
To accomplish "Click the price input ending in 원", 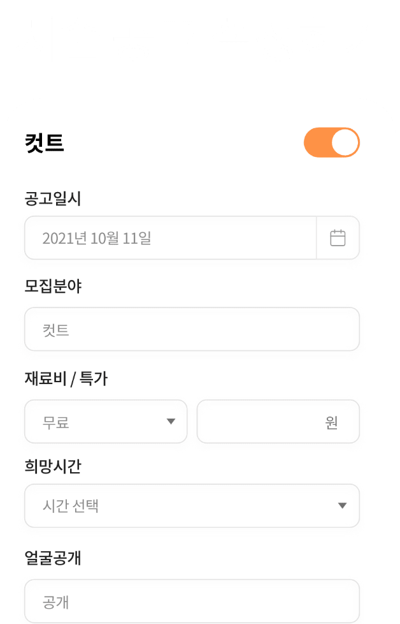I will pyautogui.click(x=278, y=422).
